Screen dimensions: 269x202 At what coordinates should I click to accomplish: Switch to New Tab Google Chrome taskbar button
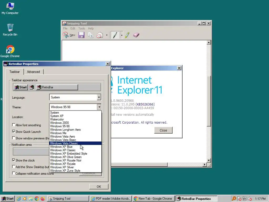[x=153, y=199]
